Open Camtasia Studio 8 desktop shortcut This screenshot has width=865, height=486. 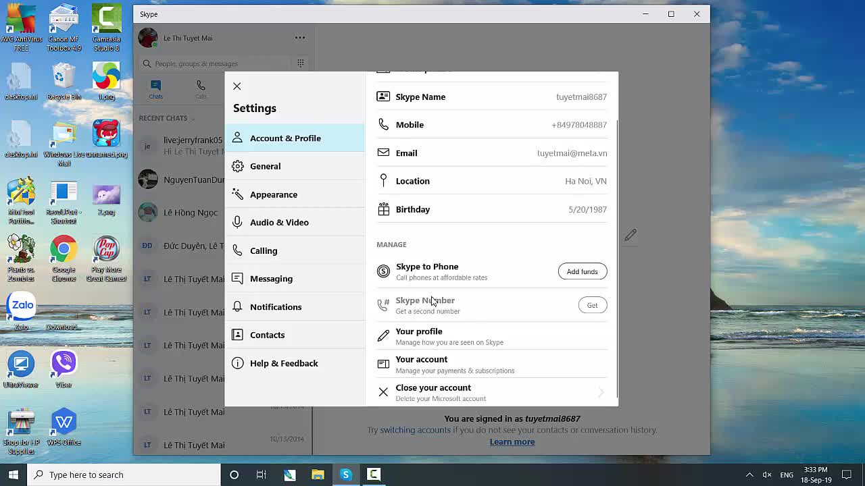coord(106,28)
